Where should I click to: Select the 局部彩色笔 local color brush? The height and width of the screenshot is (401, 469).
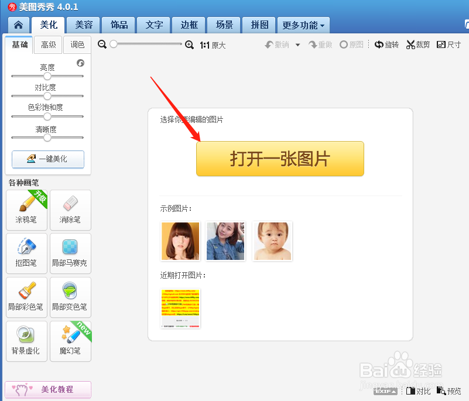[x=26, y=297]
